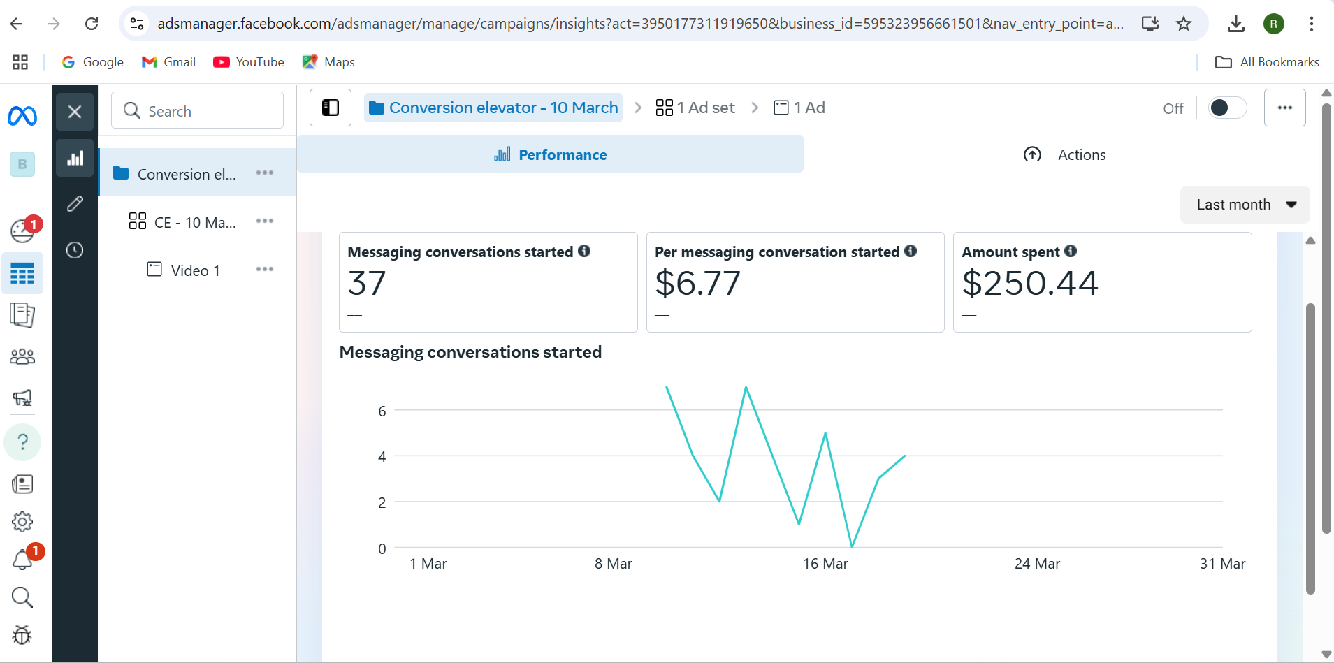This screenshot has height=663, width=1334.
Task: Open the Last month date dropdown
Action: pyautogui.click(x=1245, y=205)
